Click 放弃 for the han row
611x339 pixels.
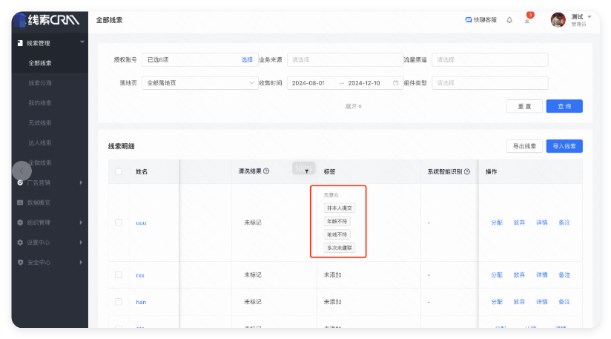coord(519,302)
